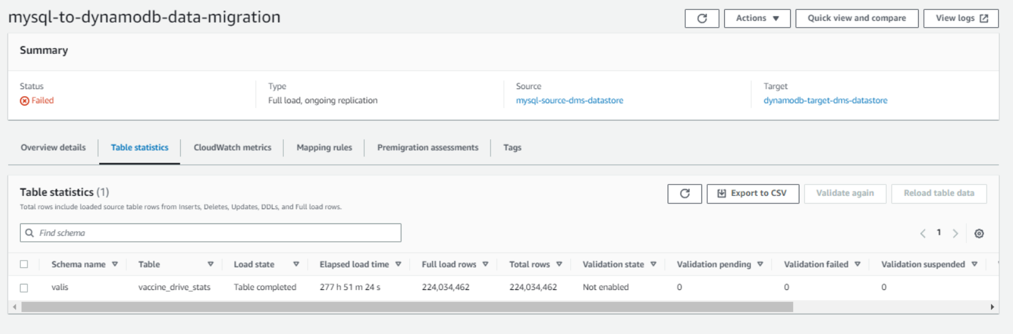Image resolution: width=1013 pixels, height=334 pixels.
Task: Go to next page of table statistics
Action: point(955,234)
